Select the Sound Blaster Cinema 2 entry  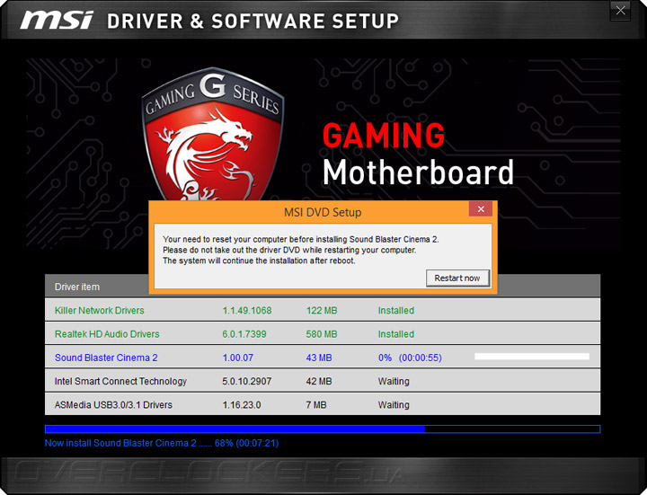(x=323, y=358)
